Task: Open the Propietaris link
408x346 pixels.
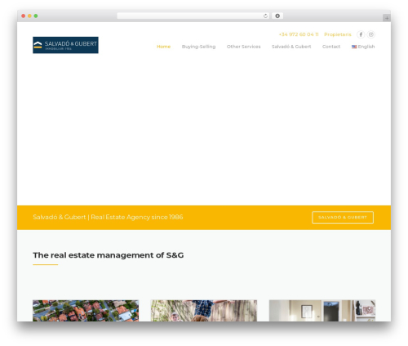Action: coord(338,34)
